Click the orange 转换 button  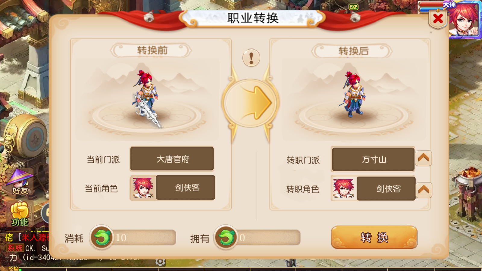(374, 238)
